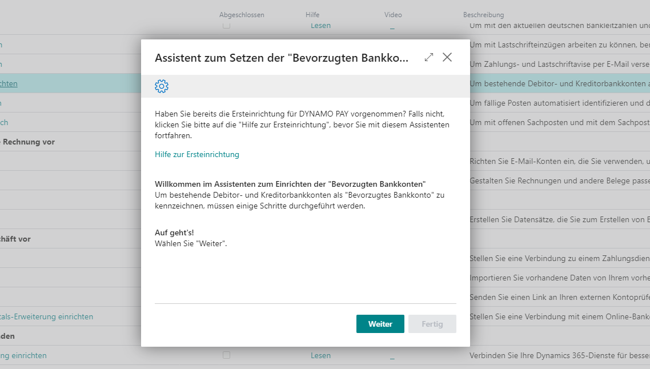Click description 'Erstellen Sie Datensätze'
Screen dimensions: 650x369
560,219
